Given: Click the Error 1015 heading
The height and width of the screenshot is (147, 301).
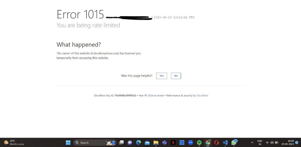Looking at the screenshot, I should pyautogui.click(x=80, y=14).
